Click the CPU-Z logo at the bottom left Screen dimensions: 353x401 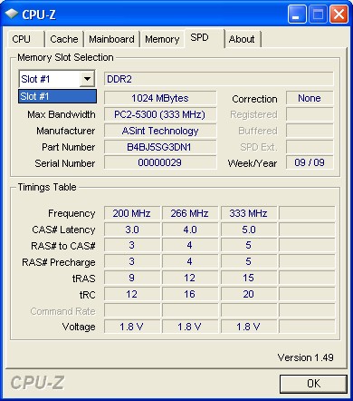37,383
